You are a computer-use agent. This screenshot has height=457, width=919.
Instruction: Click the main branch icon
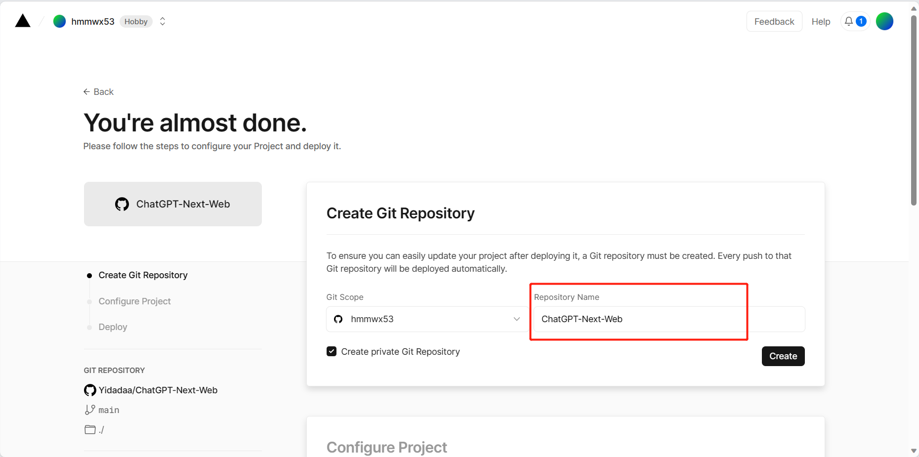pyautogui.click(x=90, y=410)
